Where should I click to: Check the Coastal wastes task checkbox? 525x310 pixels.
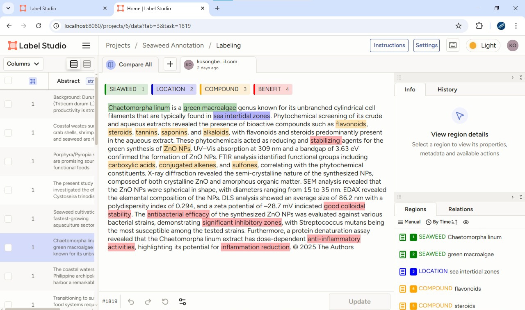click(x=8, y=133)
